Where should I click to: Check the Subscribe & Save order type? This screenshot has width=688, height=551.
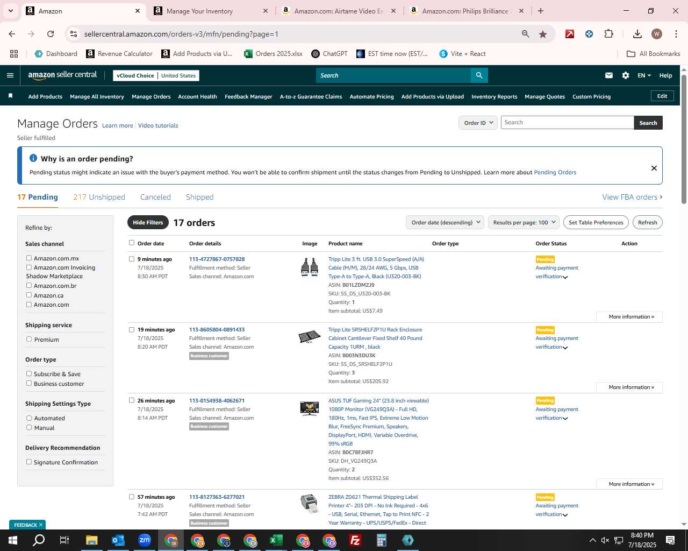tap(29, 373)
